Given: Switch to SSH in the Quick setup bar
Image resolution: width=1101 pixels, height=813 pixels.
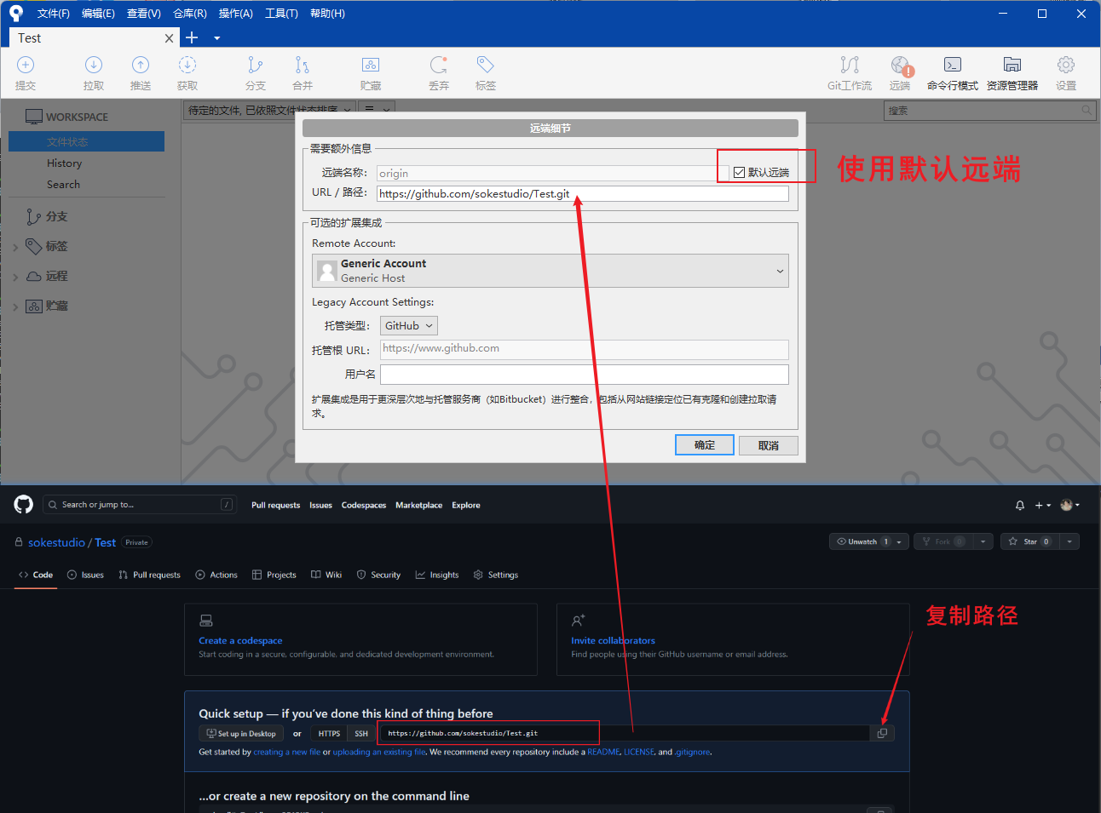Looking at the screenshot, I should 360,733.
